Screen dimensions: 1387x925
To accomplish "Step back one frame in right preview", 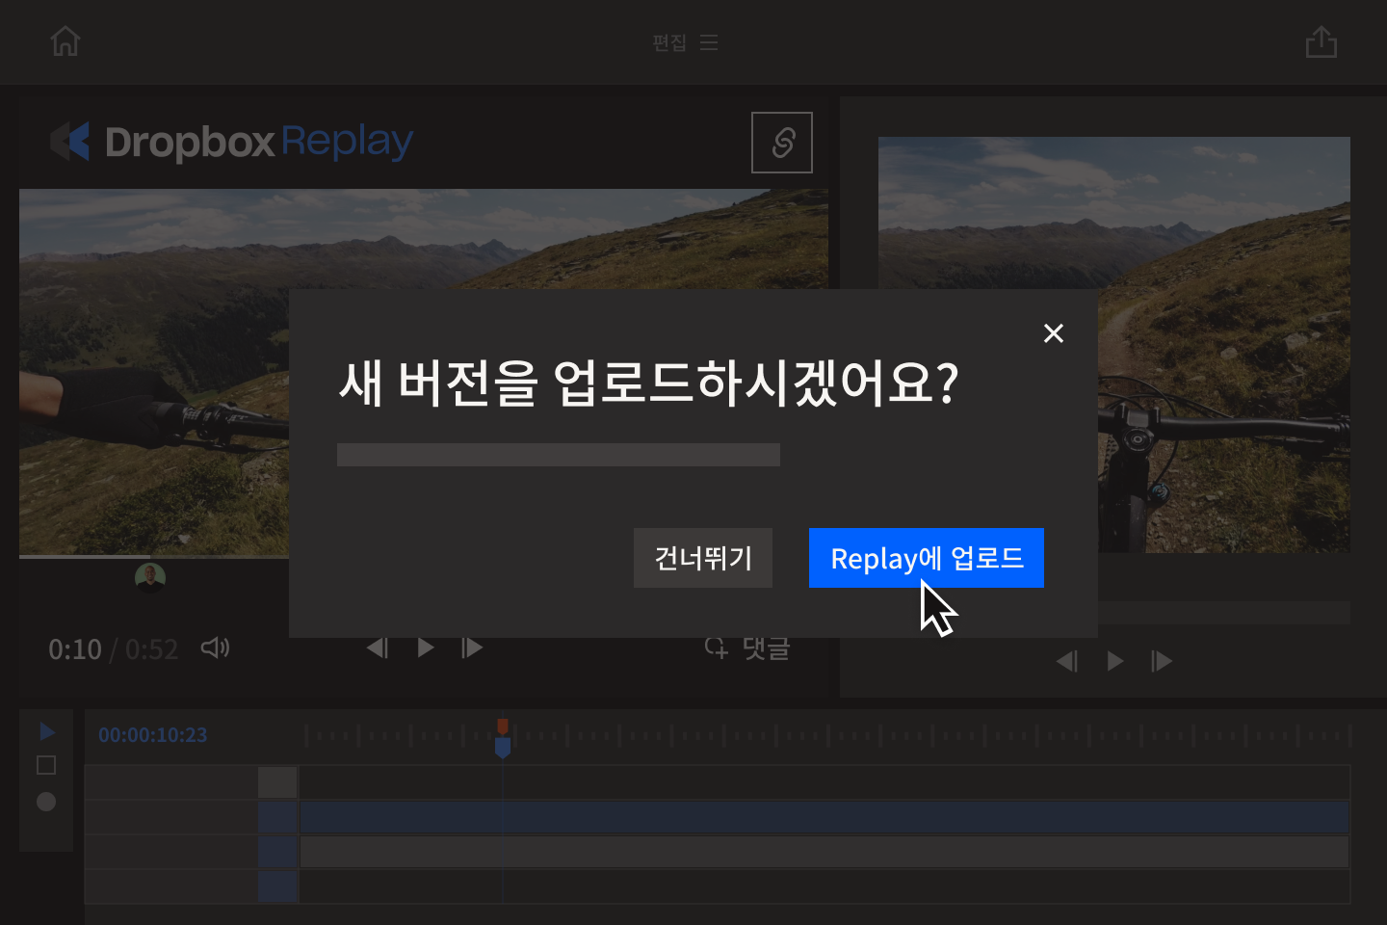I will [1067, 661].
